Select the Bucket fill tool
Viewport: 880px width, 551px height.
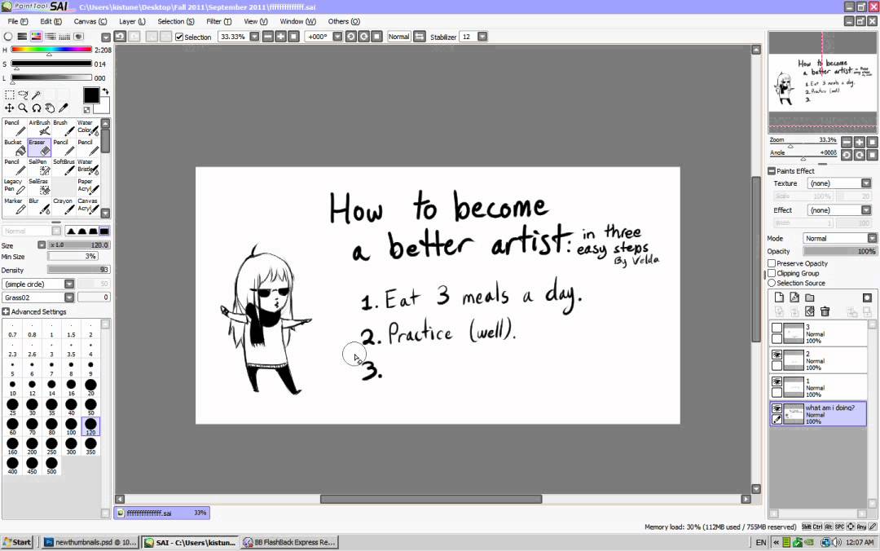pos(15,148)
